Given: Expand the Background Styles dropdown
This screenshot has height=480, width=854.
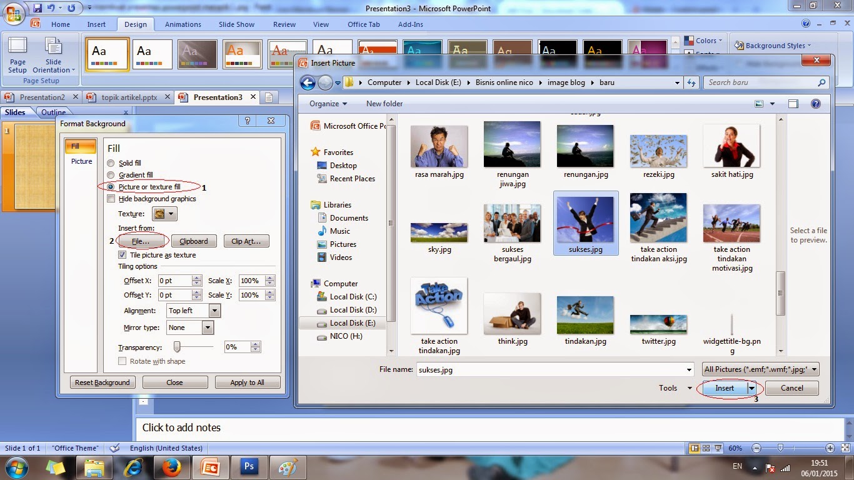Looking at the screenshot, I should click(772, 46).
